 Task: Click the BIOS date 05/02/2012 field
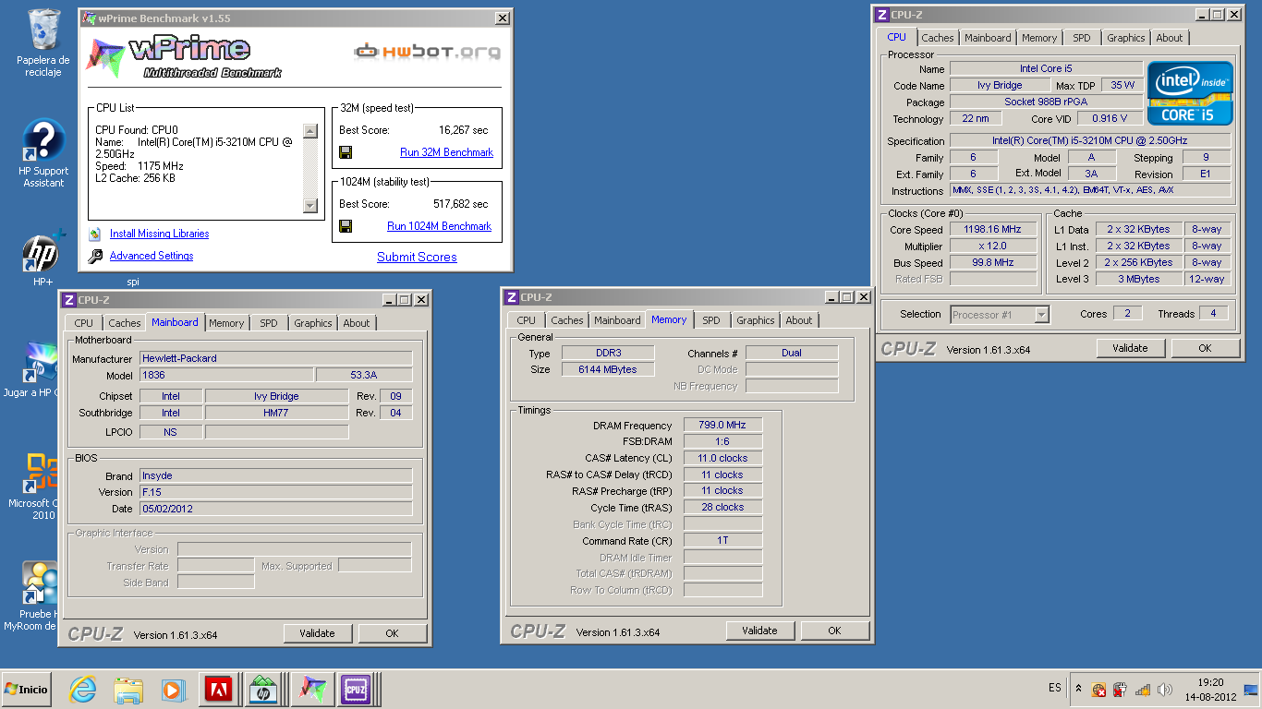[275, 509]
